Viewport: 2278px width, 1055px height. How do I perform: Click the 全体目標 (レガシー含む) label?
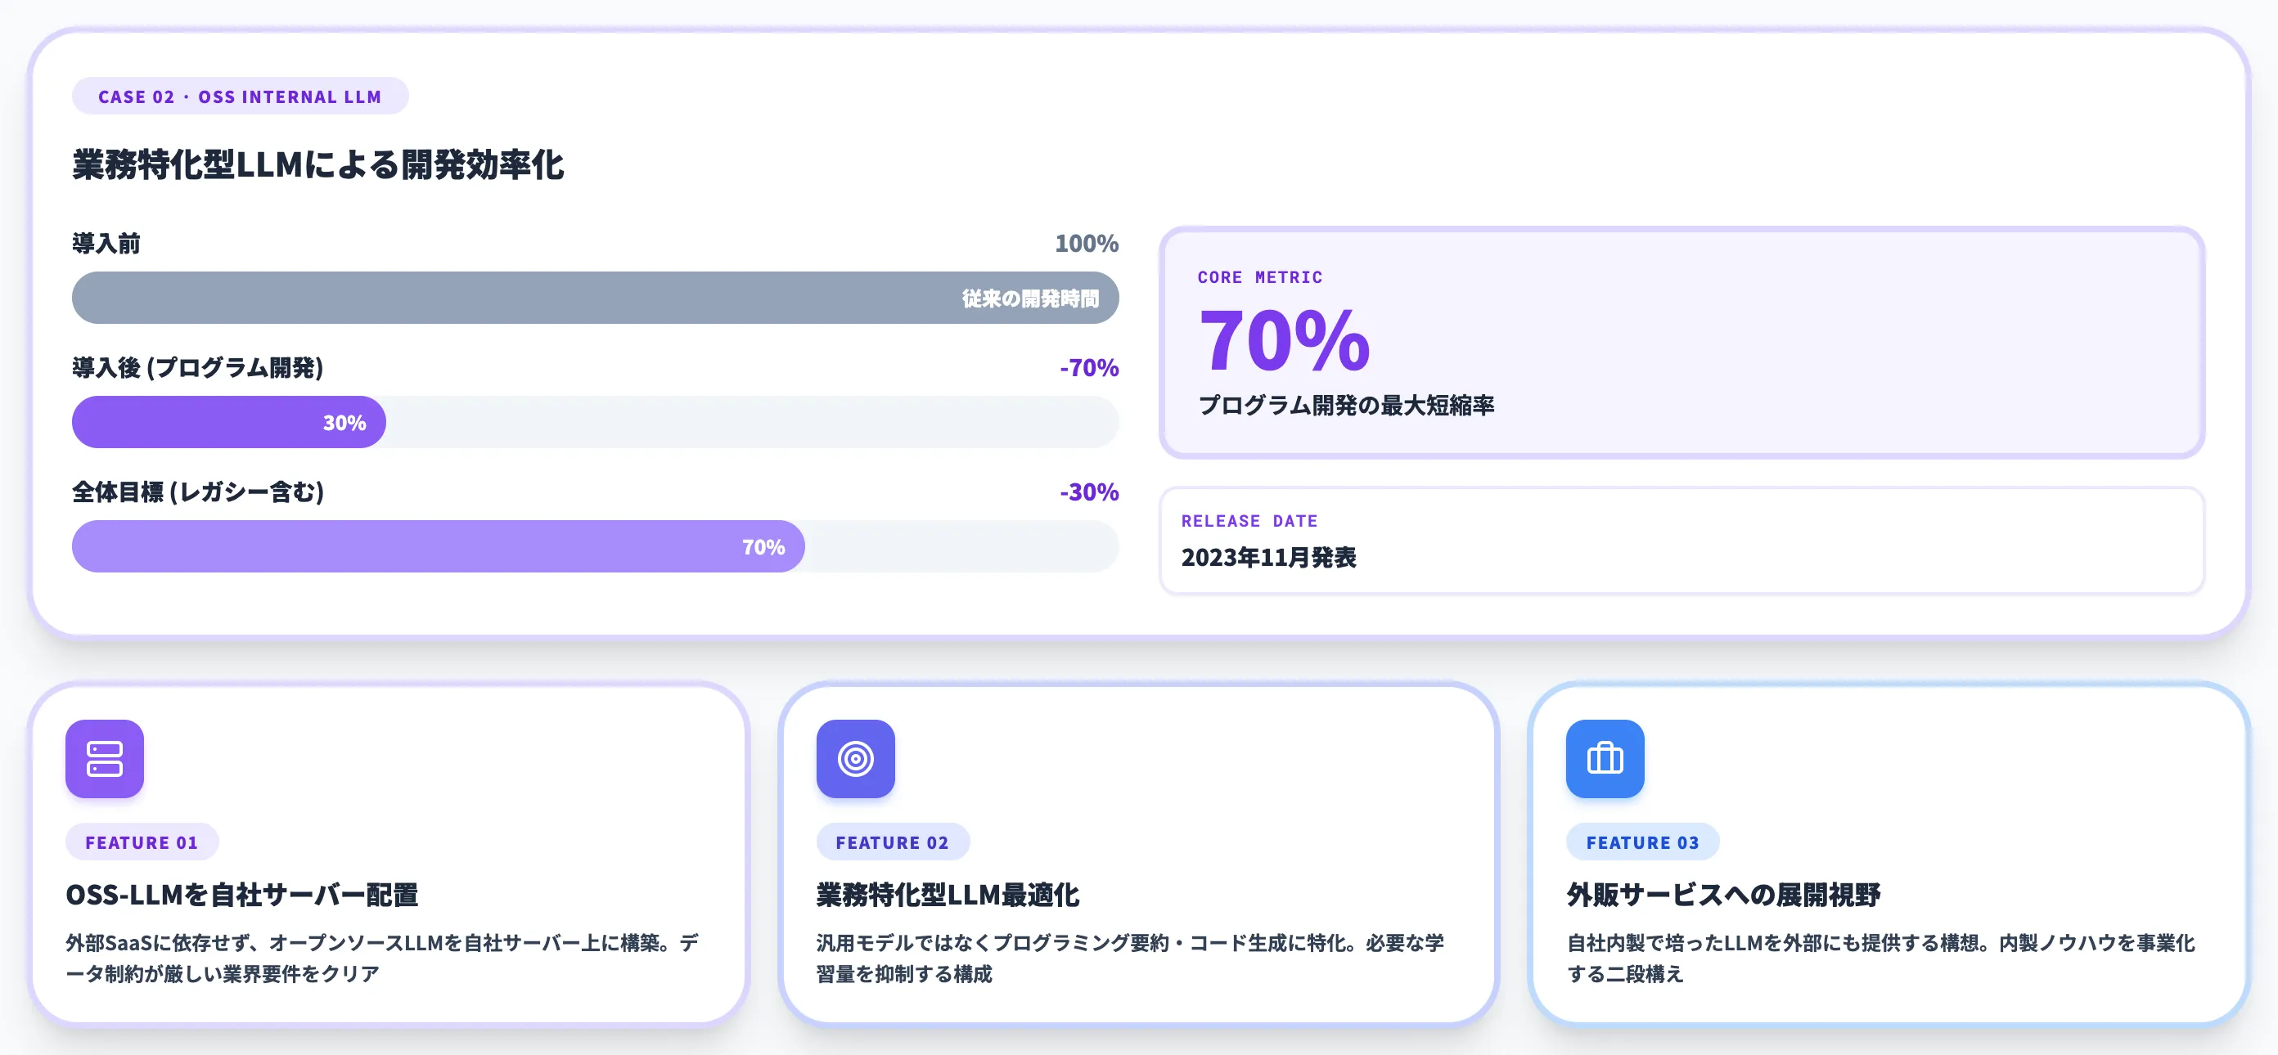coord(198,492)
